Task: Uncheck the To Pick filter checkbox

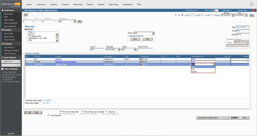Action: pos(182,15)
